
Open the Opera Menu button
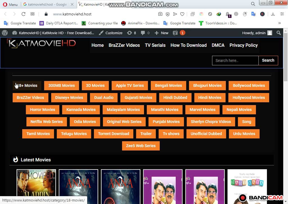(x=10, y=4)
